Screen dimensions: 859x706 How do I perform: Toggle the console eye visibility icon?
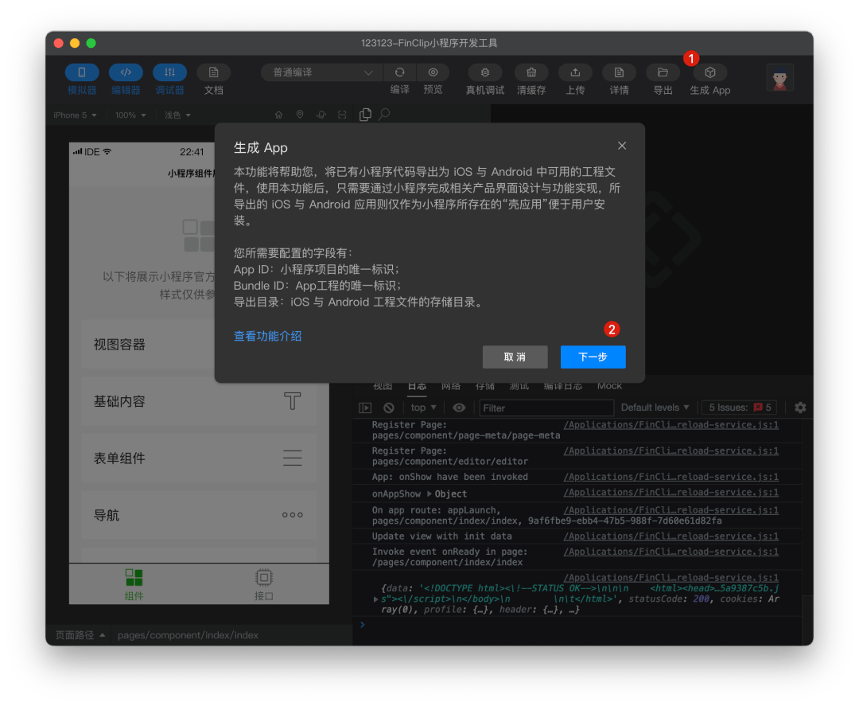pyautogui.click(x=459, y=408)
